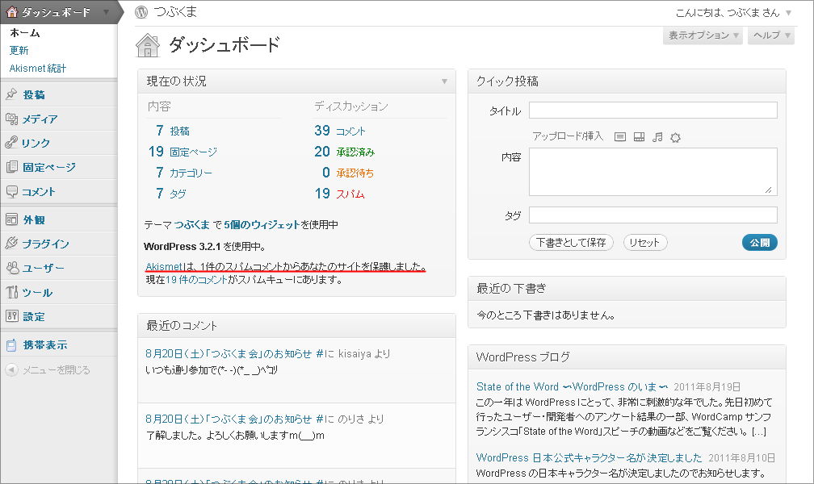Click the Akismet link in spam notice

tap(164, 266)
